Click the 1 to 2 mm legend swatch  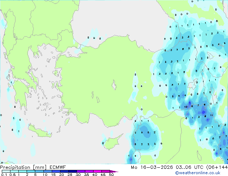click(x=23, y=171)
